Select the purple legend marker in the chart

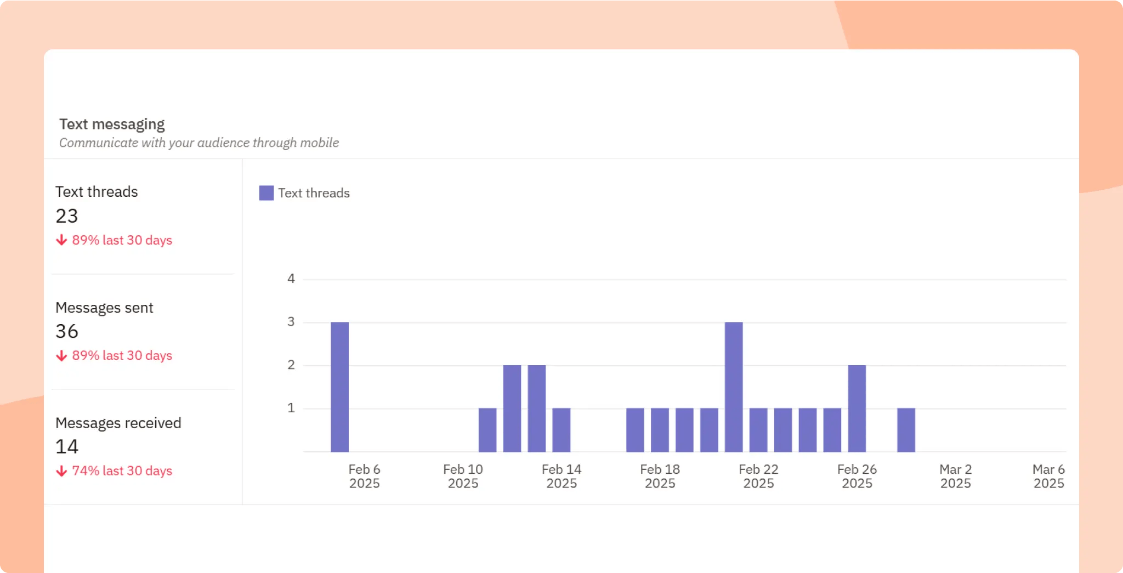coord(265,193)
